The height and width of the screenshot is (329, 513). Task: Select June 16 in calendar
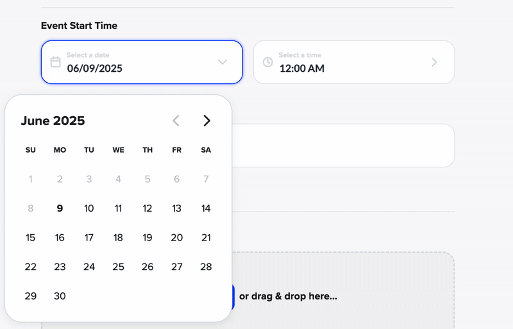(60, 237)
